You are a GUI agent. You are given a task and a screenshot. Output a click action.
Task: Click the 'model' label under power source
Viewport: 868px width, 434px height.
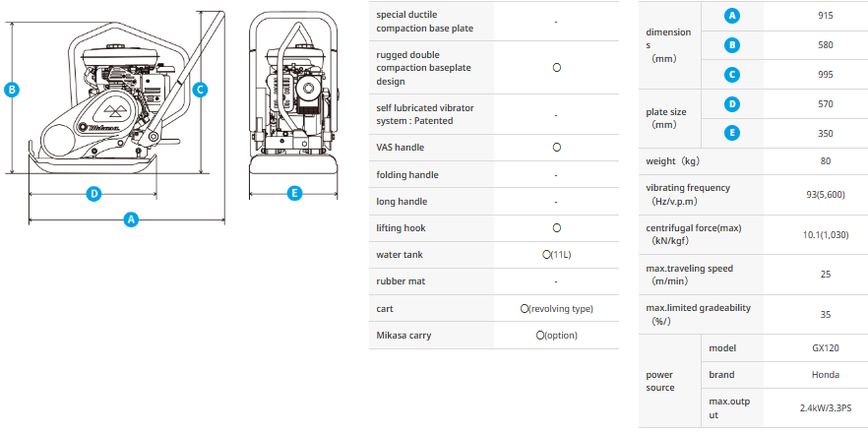pyautogui.click(x=722, y=348)
